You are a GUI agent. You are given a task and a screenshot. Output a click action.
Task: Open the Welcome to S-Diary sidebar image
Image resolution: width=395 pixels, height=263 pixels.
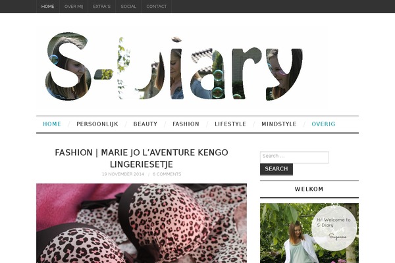[309, 233]
